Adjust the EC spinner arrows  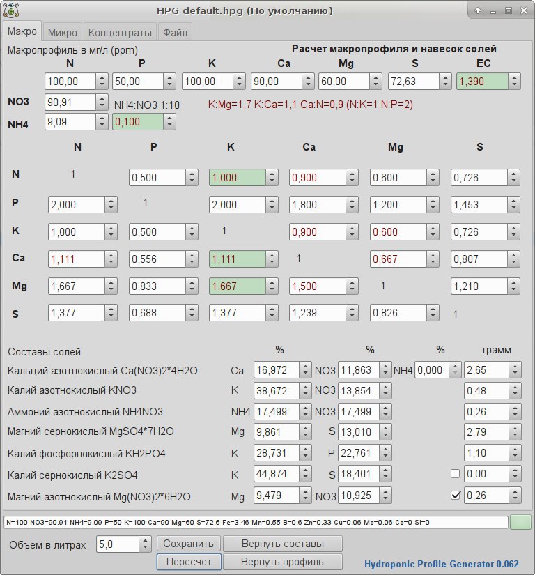pyautogui.click(x=515, y=81)
